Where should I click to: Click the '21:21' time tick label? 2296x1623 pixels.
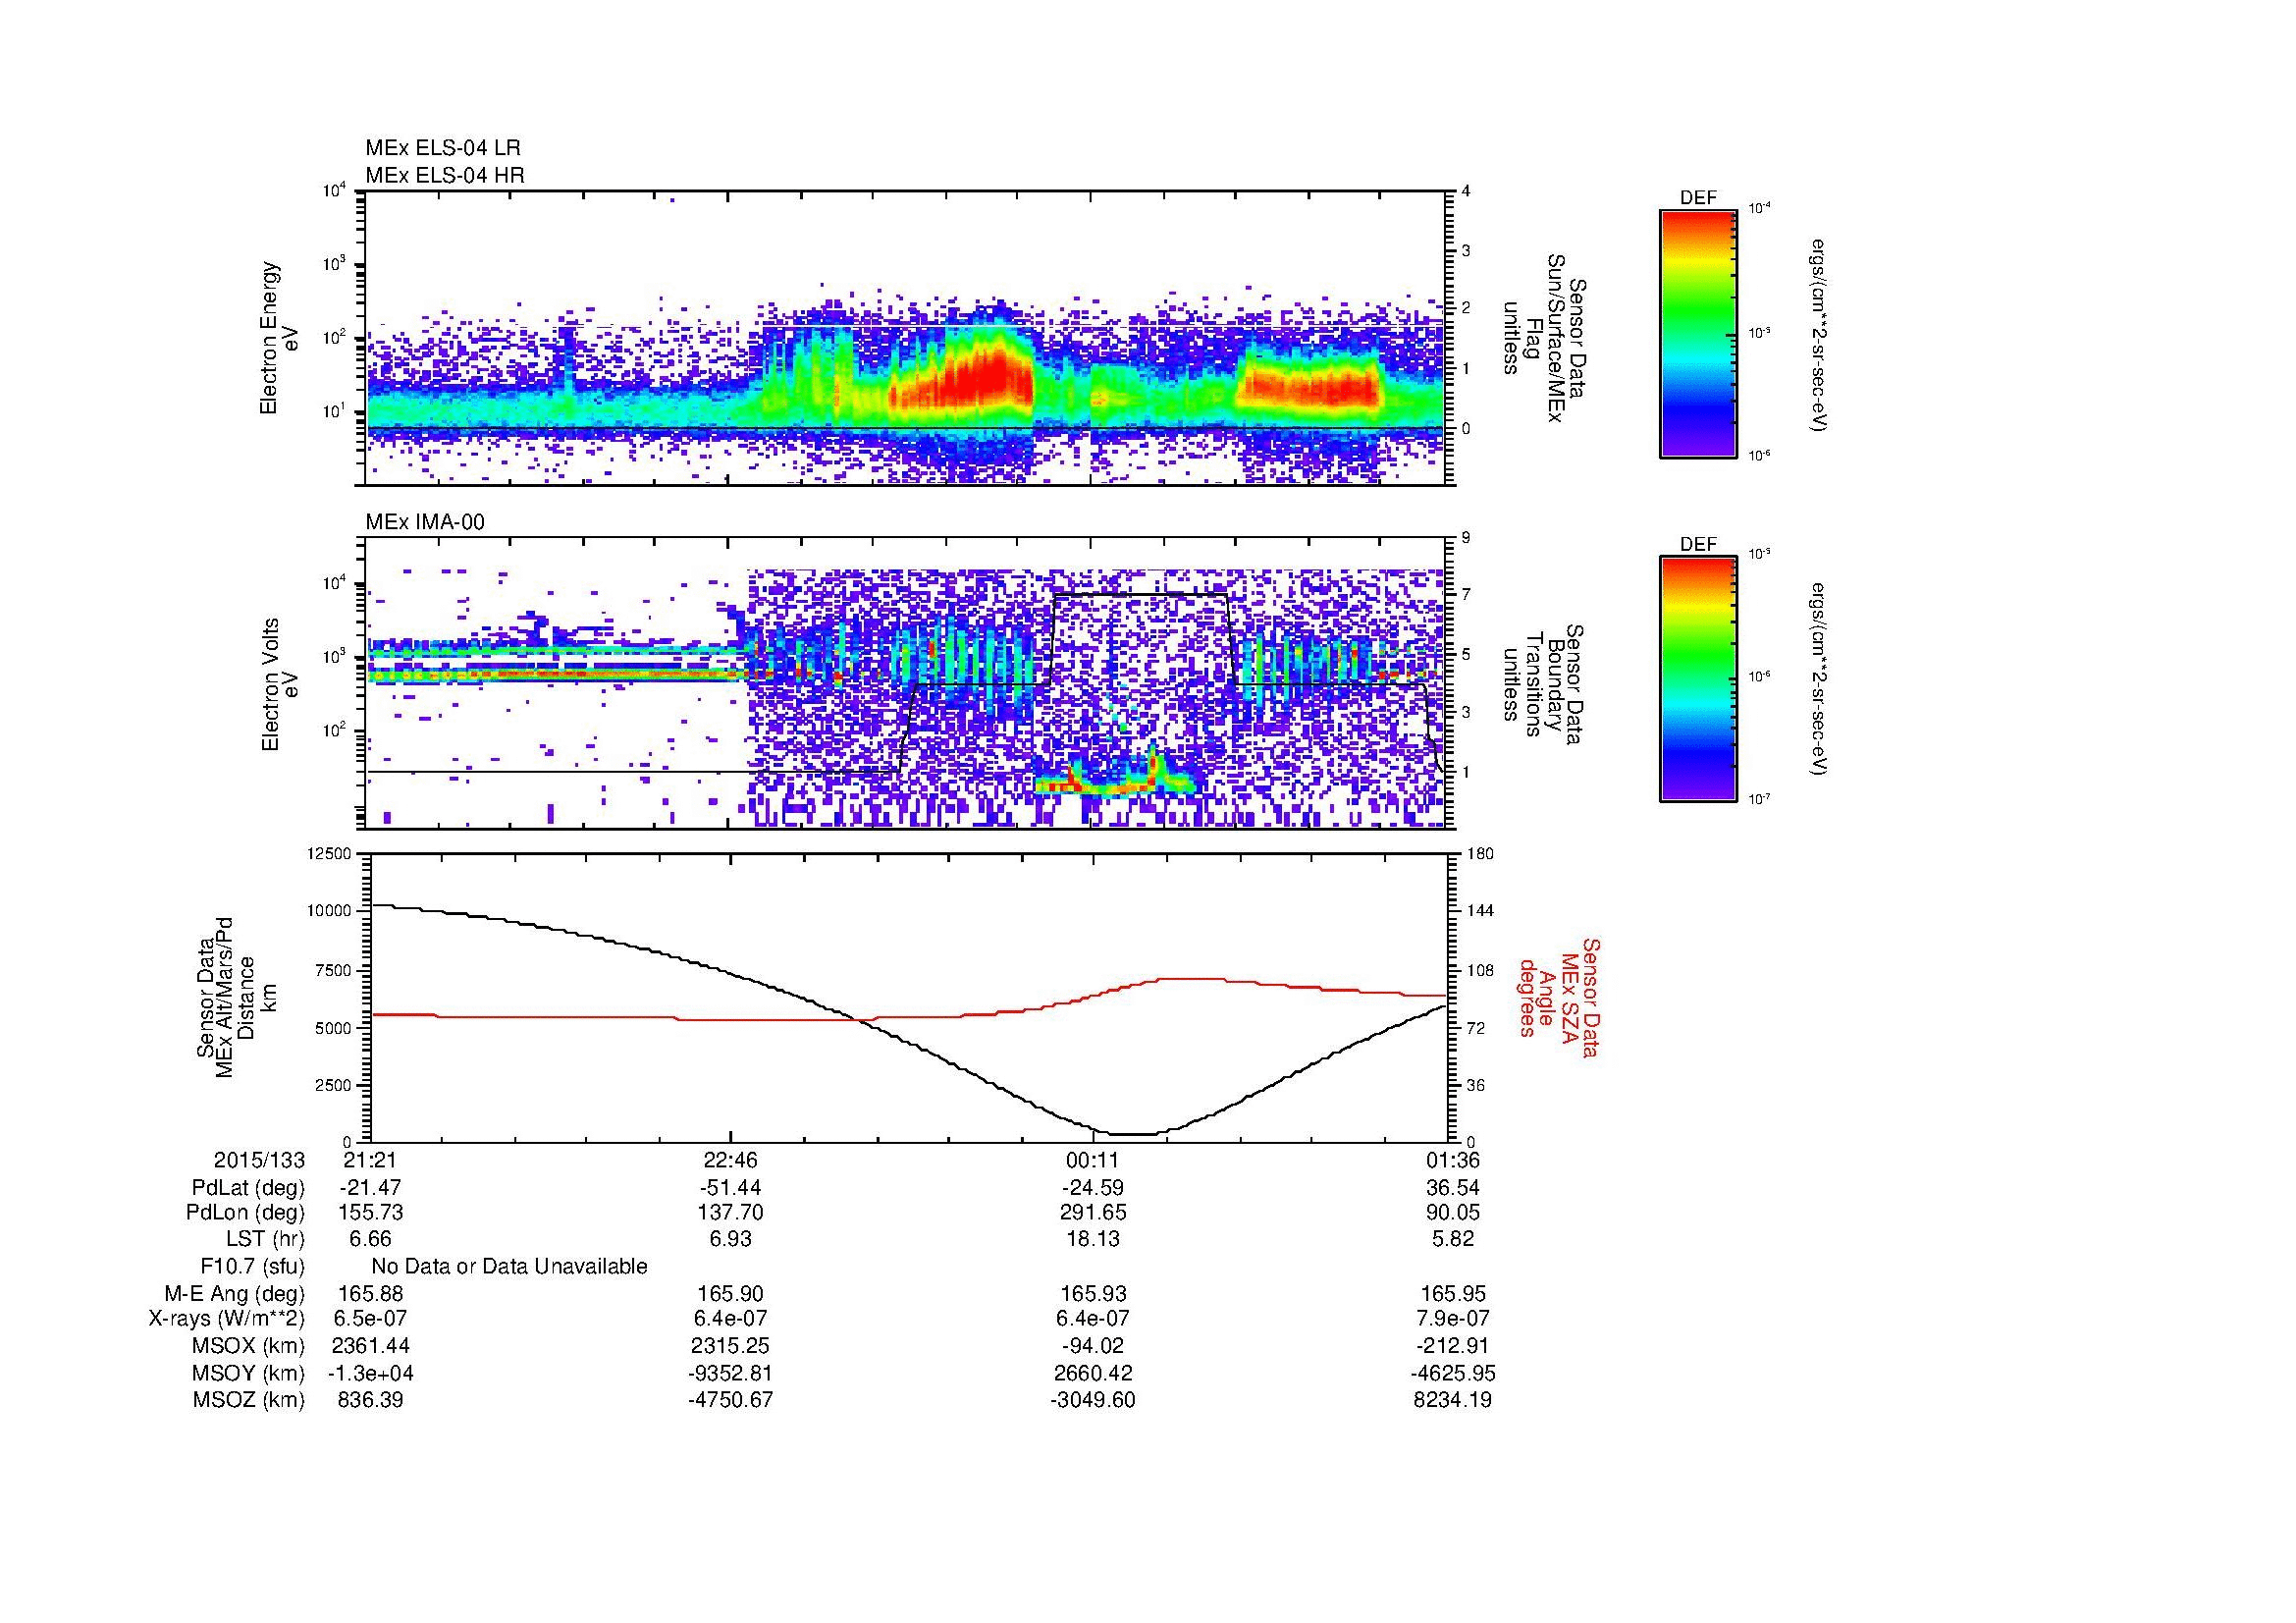[371, 1160]
